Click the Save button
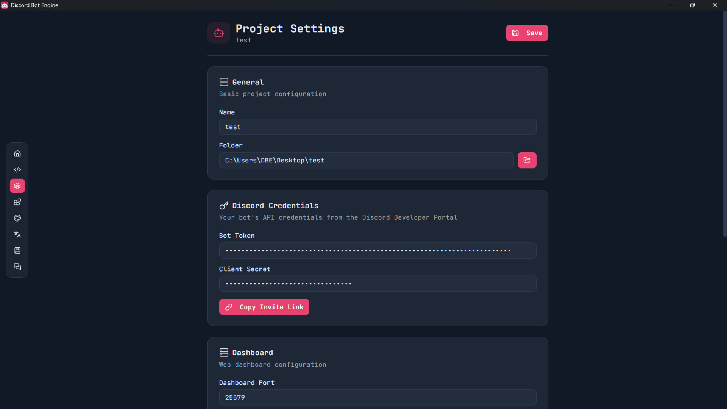Image resolution: width=727 pixels, height=409 pixels. [527, 33]
